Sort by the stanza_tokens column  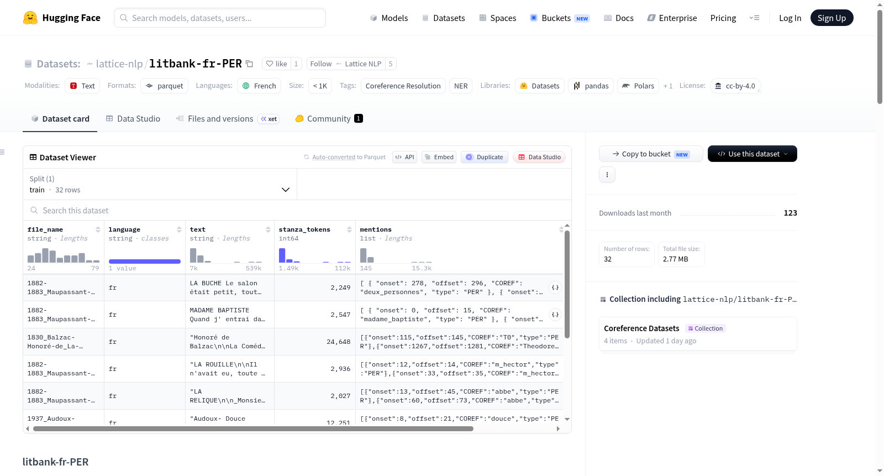tap(349, 229)
